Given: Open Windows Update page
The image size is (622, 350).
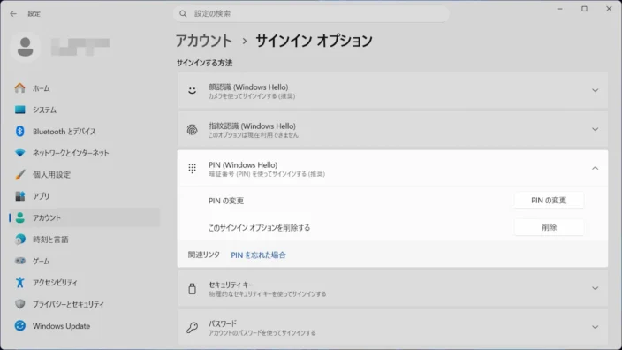Looking at the screenshot, I should pyautogui.click(x=85, y=326).
